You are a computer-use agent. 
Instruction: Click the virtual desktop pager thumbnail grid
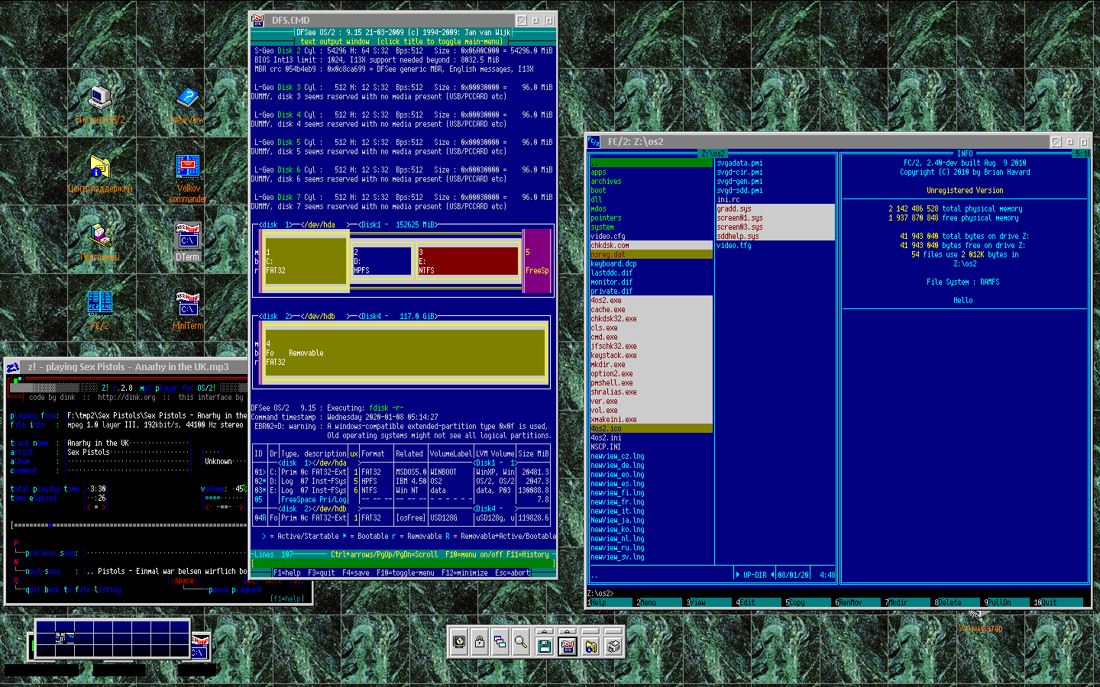112,639
